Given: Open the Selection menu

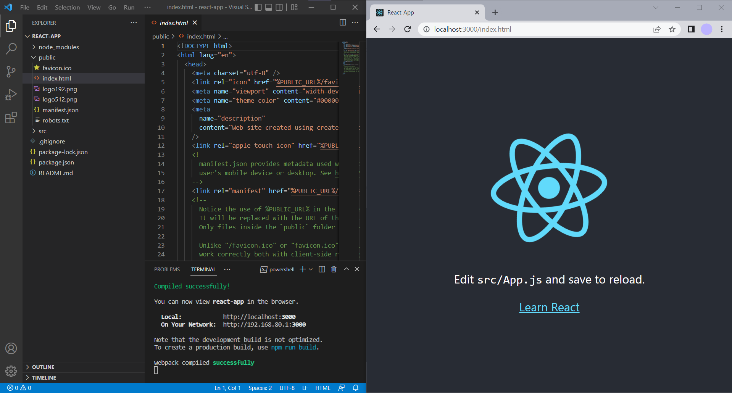Looking at the screenshot, I should coord(67,7).
